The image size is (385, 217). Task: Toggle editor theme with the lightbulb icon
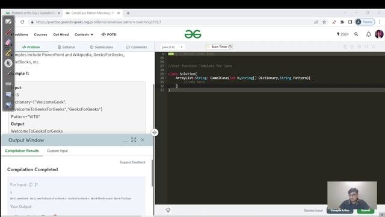pos(168,210)
